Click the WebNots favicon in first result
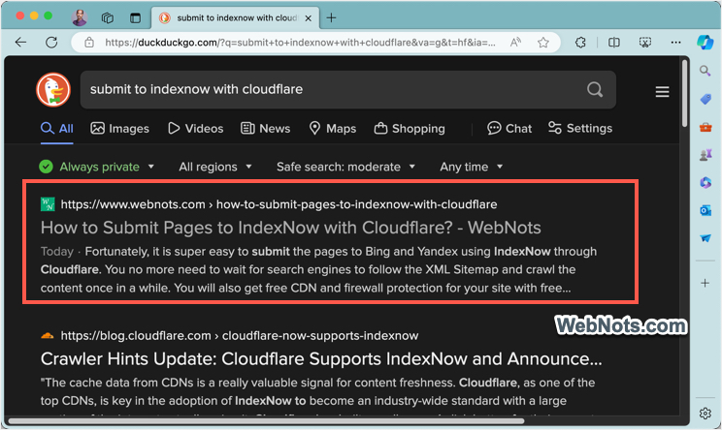This screenshot has height=430, width=722. [x=48, y=204]
